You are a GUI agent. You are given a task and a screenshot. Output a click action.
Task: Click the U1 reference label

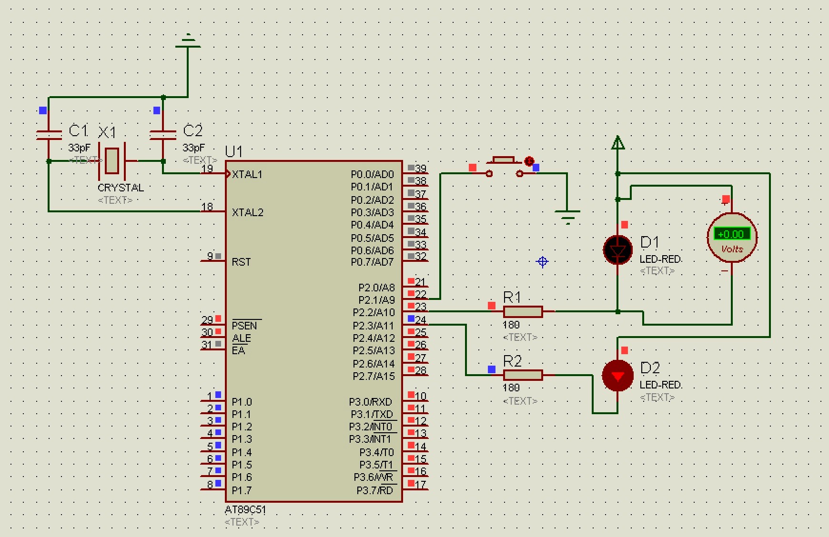[234, 152]
